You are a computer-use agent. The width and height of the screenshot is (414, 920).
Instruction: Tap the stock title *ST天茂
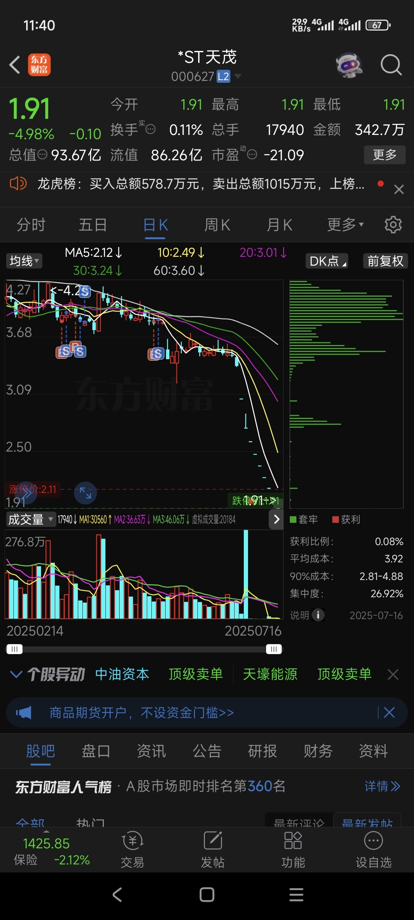(207, 58)
